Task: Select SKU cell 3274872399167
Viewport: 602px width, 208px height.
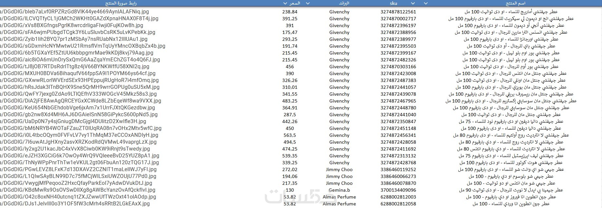Action: pos(398,53)
